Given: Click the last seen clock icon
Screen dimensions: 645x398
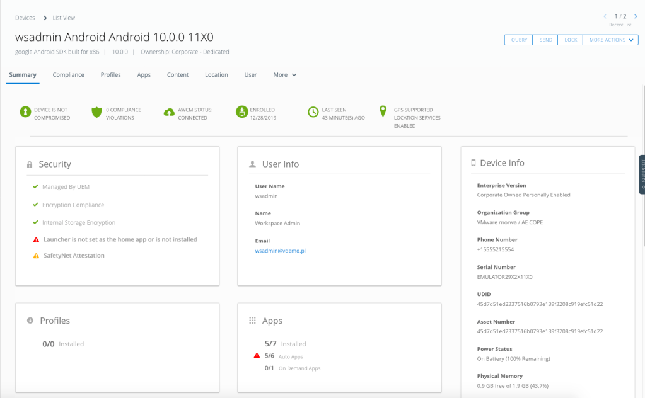Looking at the screenshot, I should tap(313, 112).
